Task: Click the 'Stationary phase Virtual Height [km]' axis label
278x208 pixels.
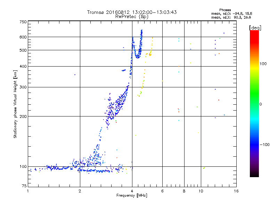Action: tap(15, 104)
